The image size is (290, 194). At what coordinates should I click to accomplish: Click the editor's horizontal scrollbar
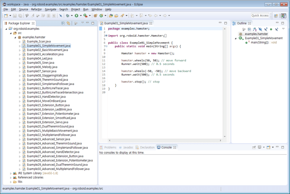165,141
